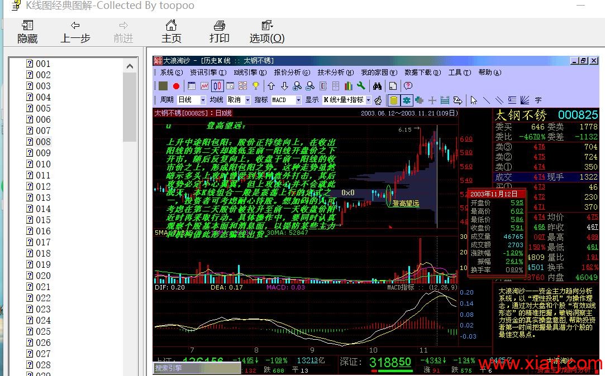Click the gold trophy icon
The width and height of the screenshot is (605, 376).
click(256, 86)
